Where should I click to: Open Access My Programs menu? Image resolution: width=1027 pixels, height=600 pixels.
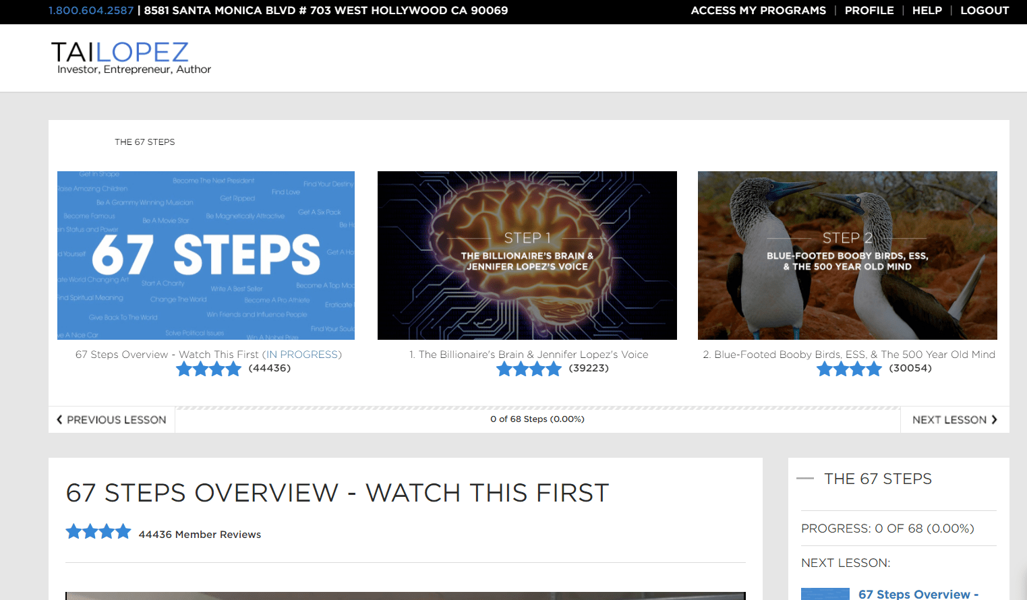click(758, 11)
